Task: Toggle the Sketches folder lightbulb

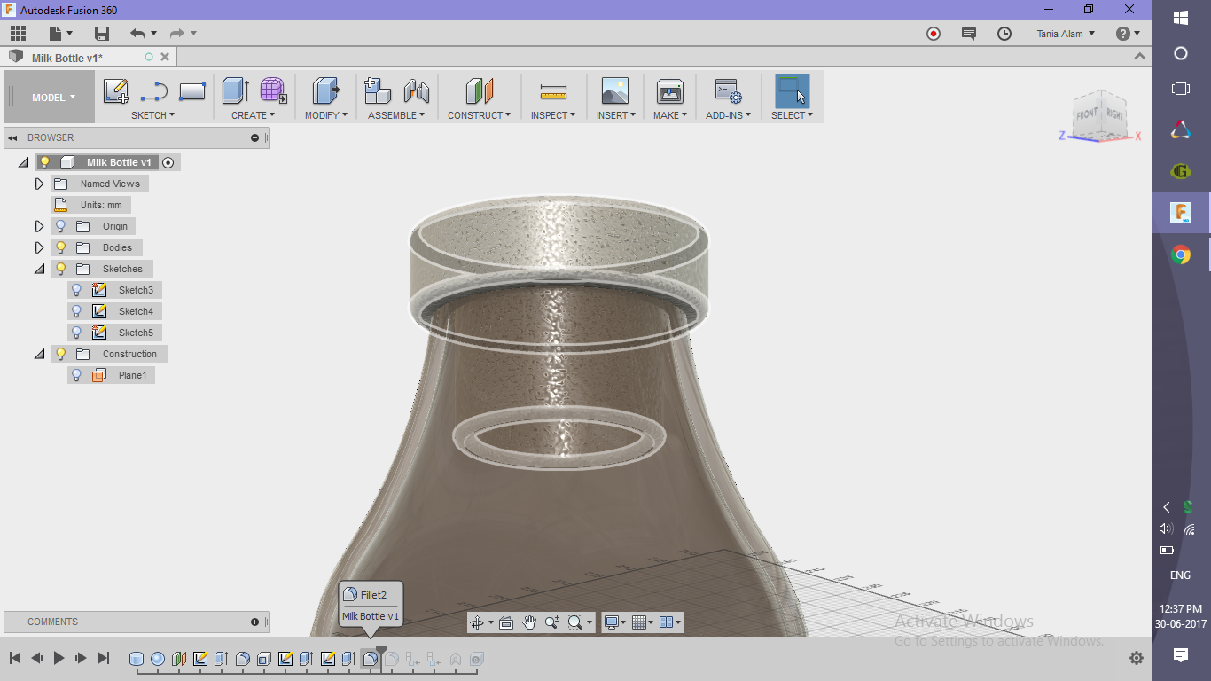Action: click(x=61, y=269)
